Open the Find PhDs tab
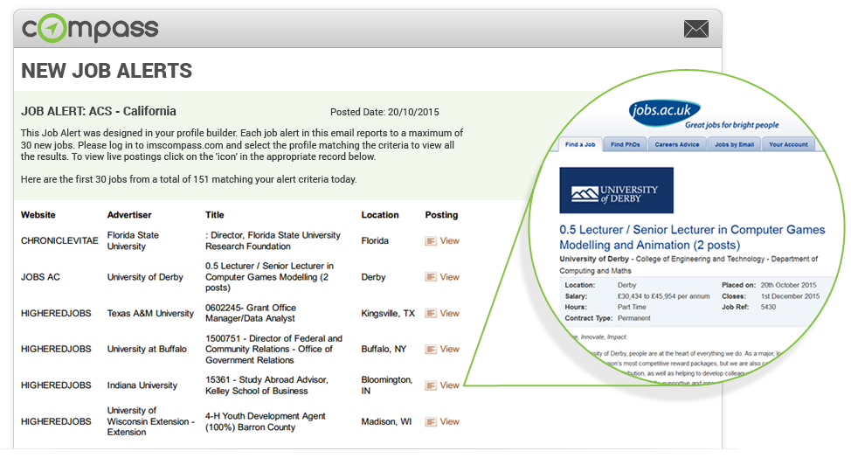Viewport: 851px width, 458px height. click(x=624, y=144)
